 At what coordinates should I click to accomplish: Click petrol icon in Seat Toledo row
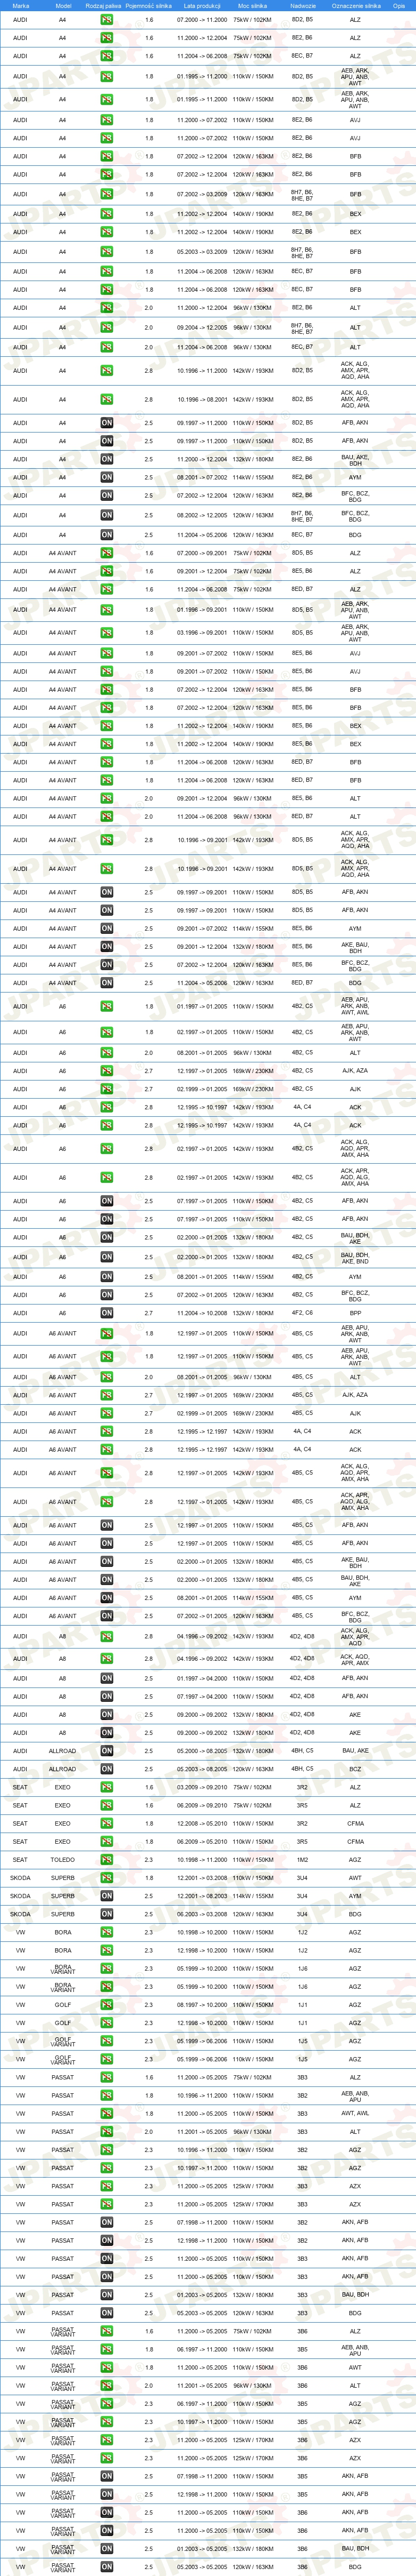[107, 1860]
